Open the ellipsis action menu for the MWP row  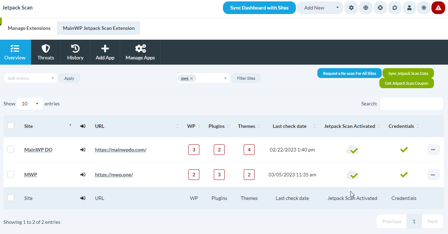433,174
